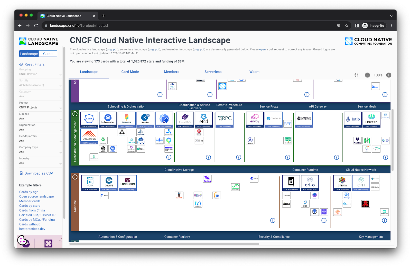Viewport: 411px width, 267px height.
Task: Click the open pull request link
Action: [x=262, y=49]
